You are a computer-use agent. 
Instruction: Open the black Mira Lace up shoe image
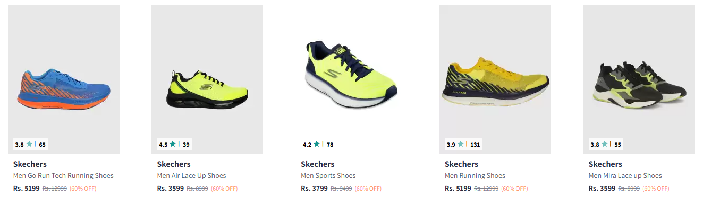tap(639, 79)
